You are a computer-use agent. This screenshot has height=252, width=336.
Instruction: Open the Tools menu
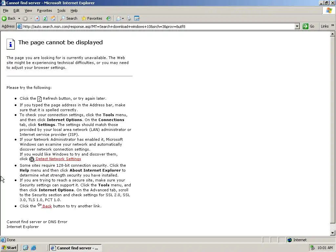pos(61,10)
